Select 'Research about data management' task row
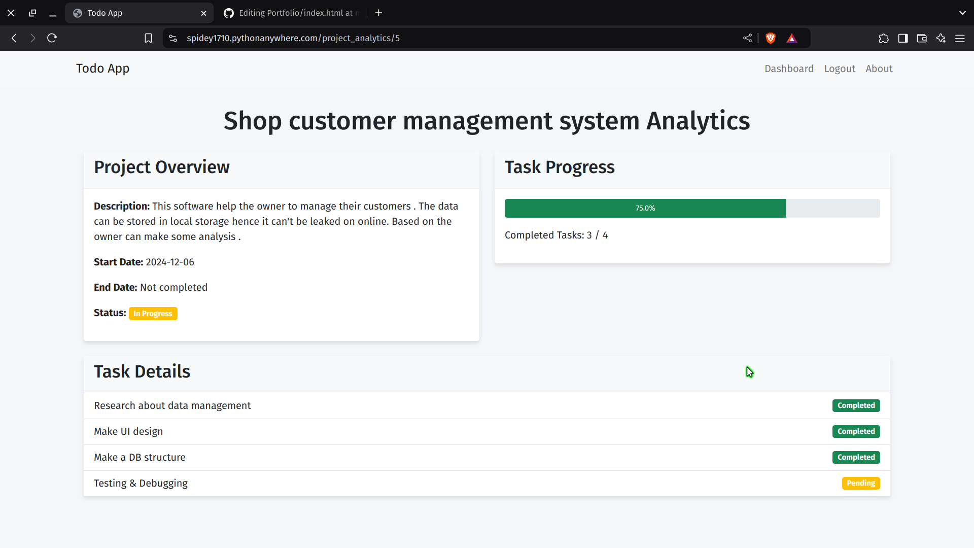974x548 pixels. [487, 406]
